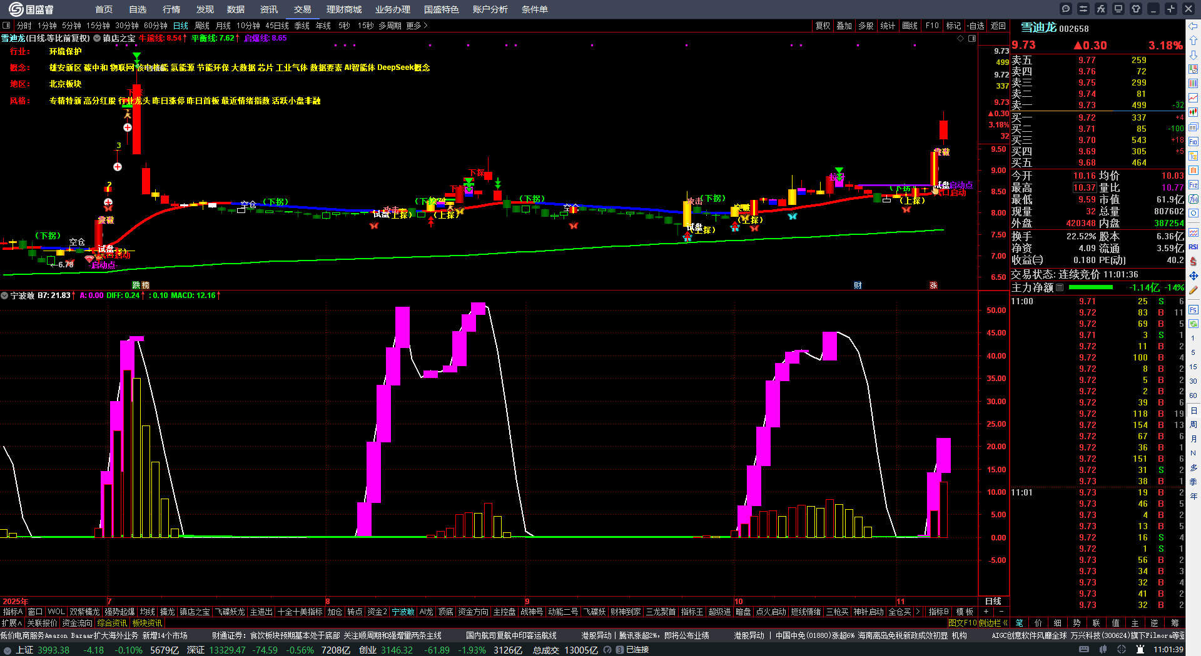Click the green refresh sidebar icon
This screenshot has width=1201, height=656.
click(1193, 324)
